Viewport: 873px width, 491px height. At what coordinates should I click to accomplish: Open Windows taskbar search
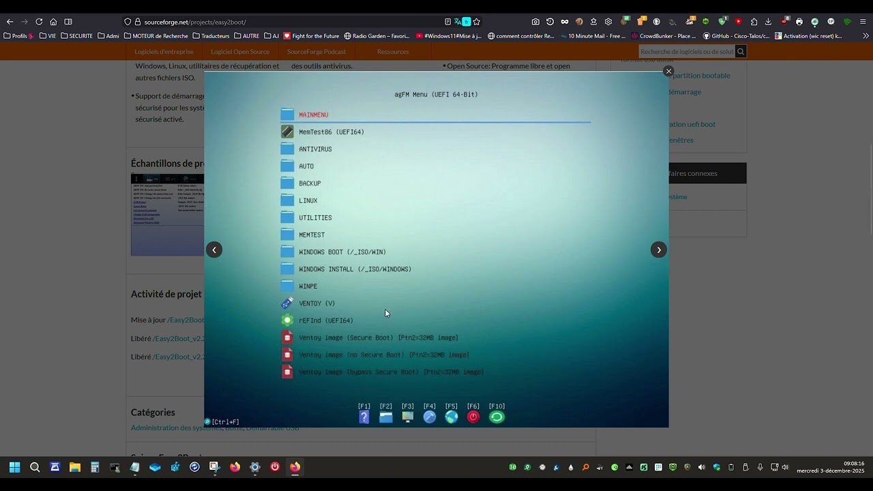(x=35, y=467)
